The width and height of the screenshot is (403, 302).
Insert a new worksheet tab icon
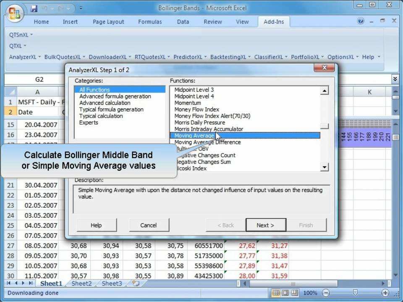tap(136, 284)
